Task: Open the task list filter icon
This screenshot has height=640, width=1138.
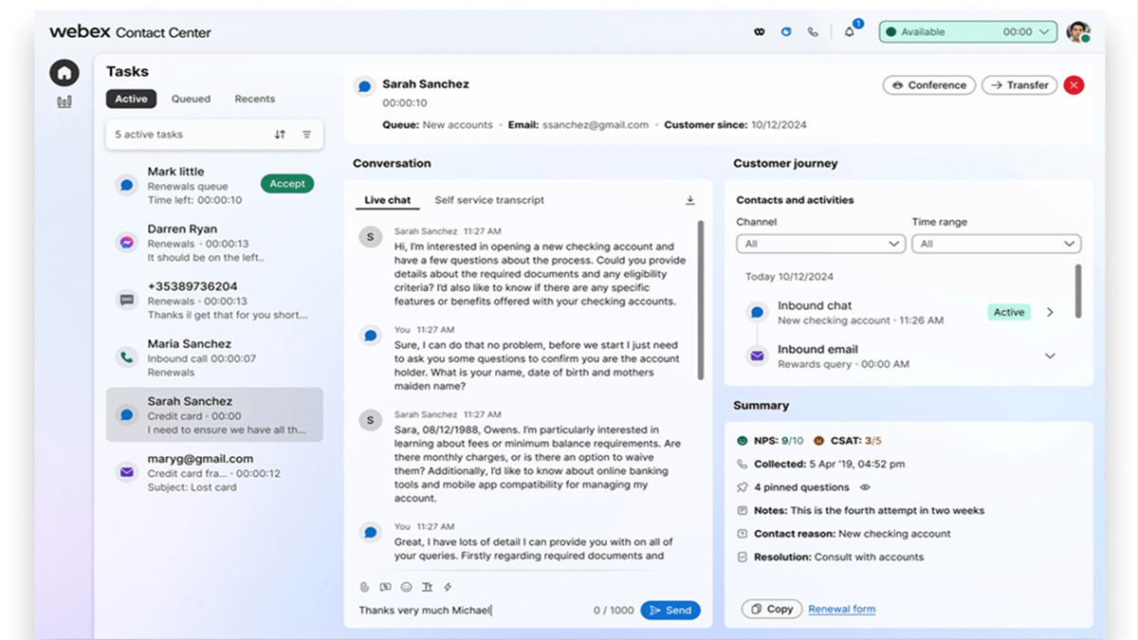Action: click(x=306, y=134)
